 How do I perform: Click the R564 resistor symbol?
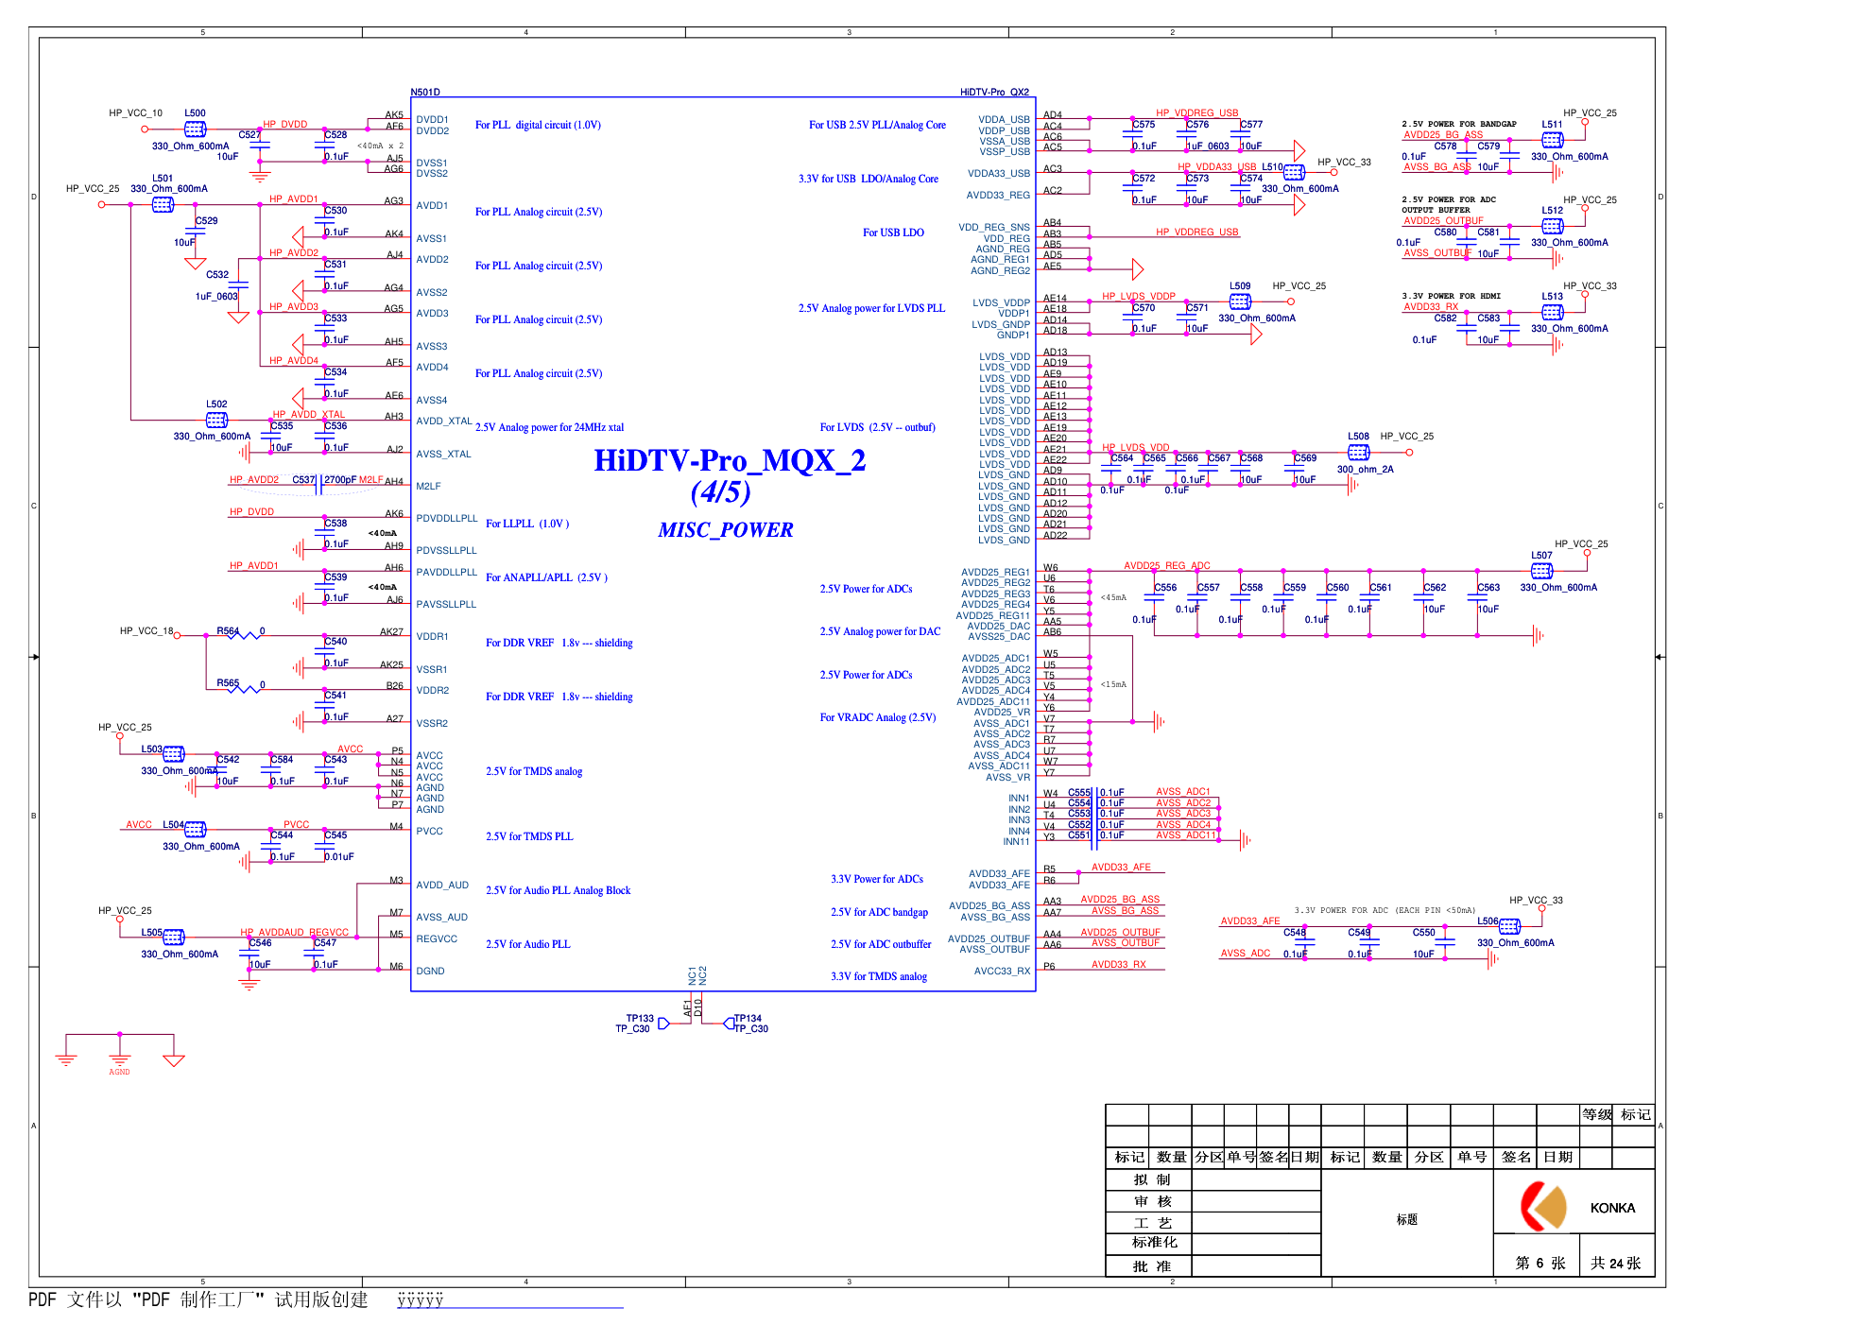tap(243, 636)
